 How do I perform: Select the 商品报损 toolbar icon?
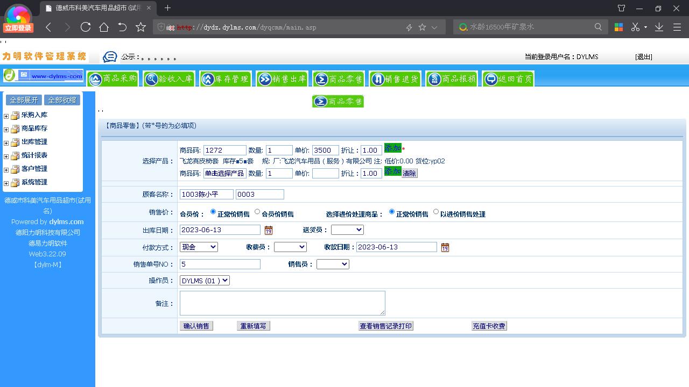(x=451, y=78)
